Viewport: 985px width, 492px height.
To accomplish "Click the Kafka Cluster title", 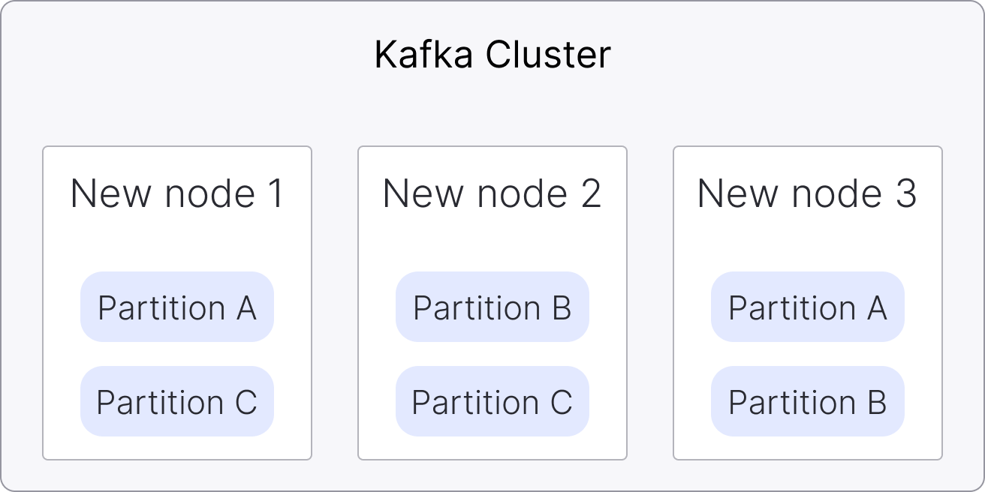I will click(492, 55).
